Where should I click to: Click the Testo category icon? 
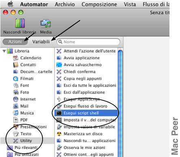pos(15,134)
